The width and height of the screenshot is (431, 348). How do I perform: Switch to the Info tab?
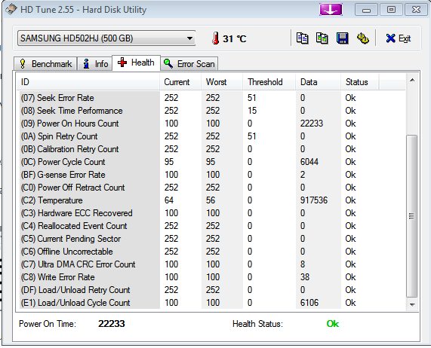(x=95, y=64)
